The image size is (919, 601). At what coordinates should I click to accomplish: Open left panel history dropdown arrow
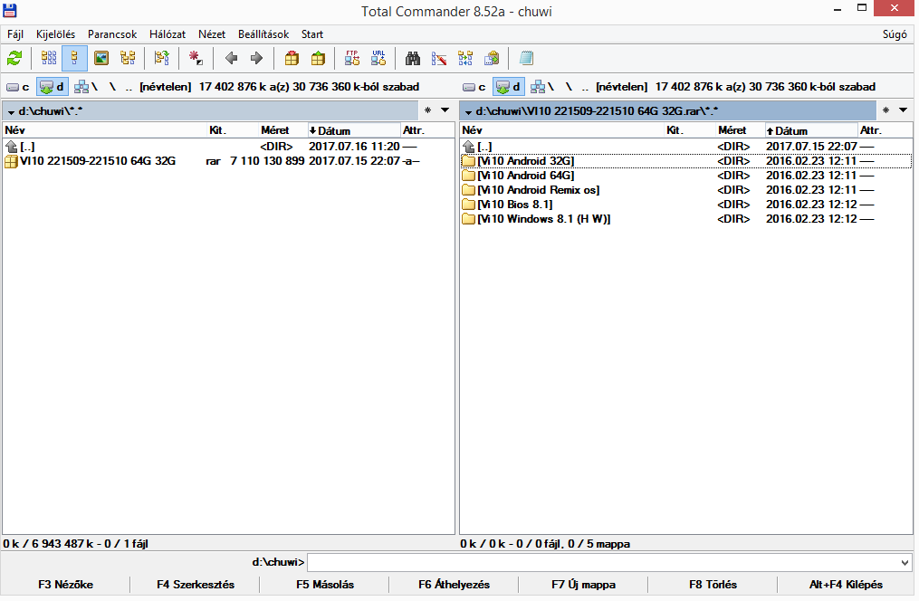(x=445, y=110)
